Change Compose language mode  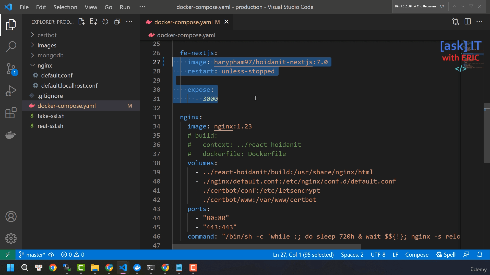pos(417,255)
